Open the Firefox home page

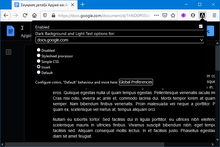(x=34, y=15)
